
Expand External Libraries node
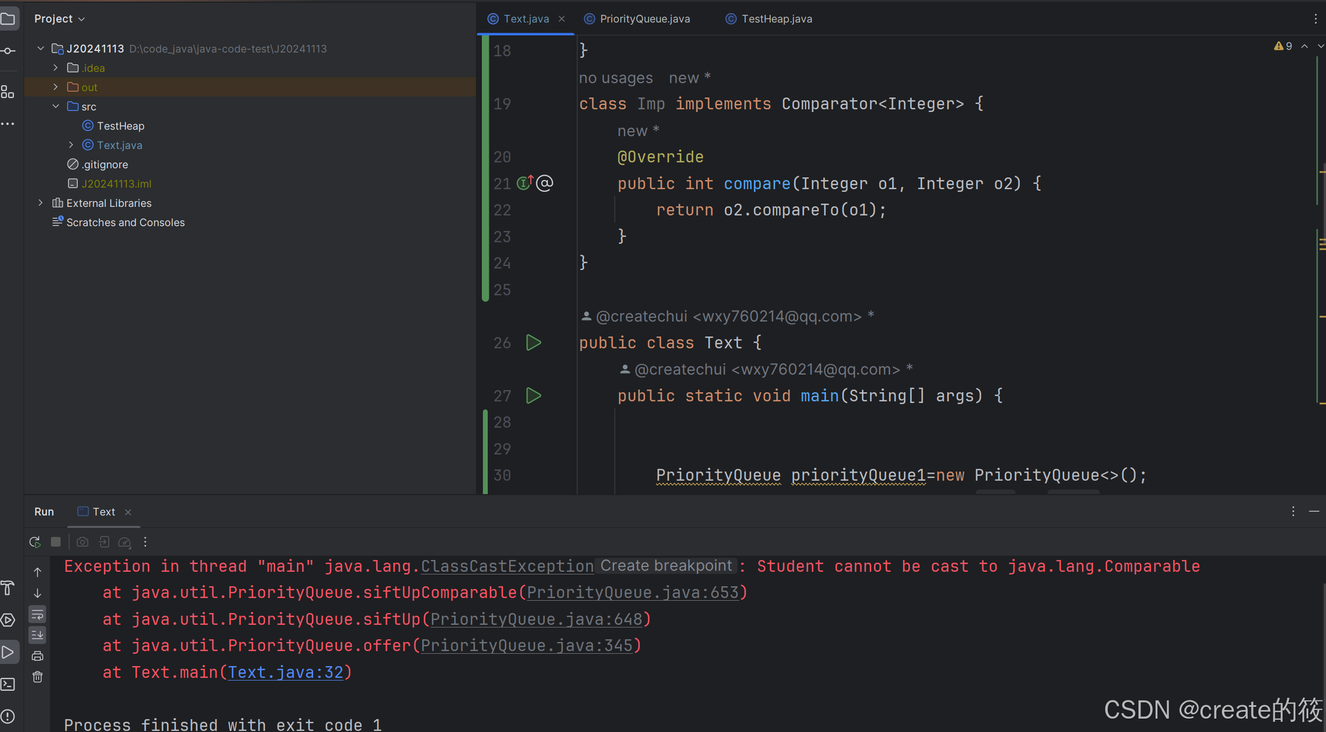click(x=41, y=203)
